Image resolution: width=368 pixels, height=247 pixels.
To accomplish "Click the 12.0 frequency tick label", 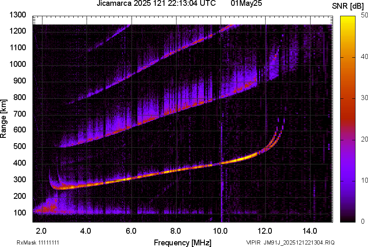I will [265, 231].
